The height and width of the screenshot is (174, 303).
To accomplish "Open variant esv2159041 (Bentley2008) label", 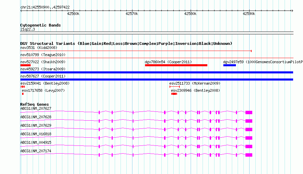I will click(x=45, y=83).
